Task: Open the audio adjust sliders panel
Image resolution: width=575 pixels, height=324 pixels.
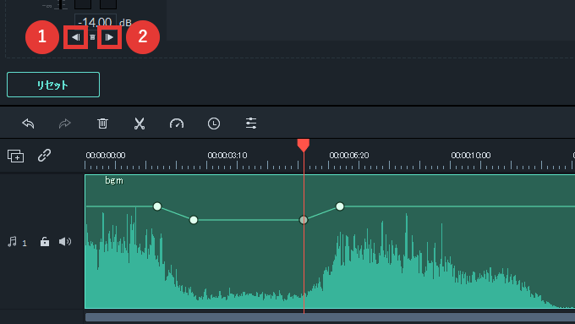Action: [x=251, y=124]
